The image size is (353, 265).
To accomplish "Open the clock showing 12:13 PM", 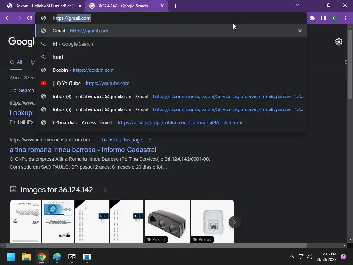I will tap(327, 257).
